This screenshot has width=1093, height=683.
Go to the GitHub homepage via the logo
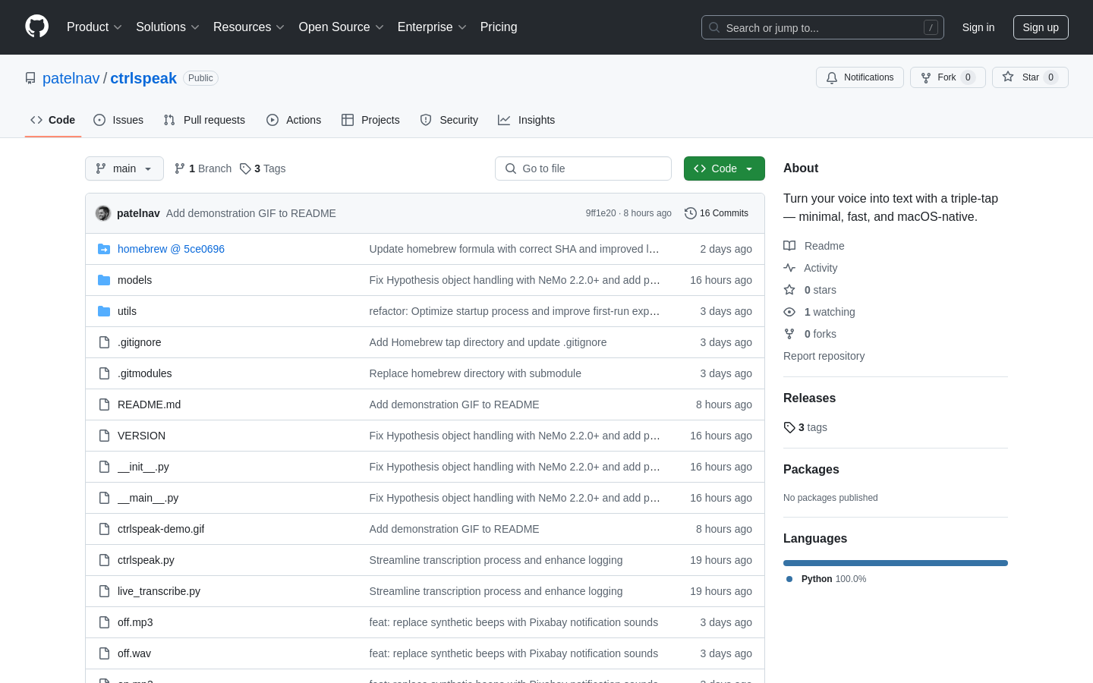[36, 27]
